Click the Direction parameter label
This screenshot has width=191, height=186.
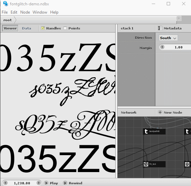143,38
